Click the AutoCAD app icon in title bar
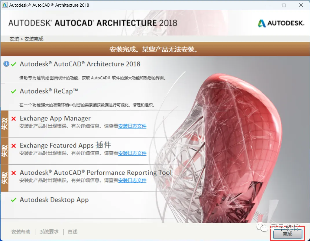This screenshot has height=241, width=310. [4, 5]
